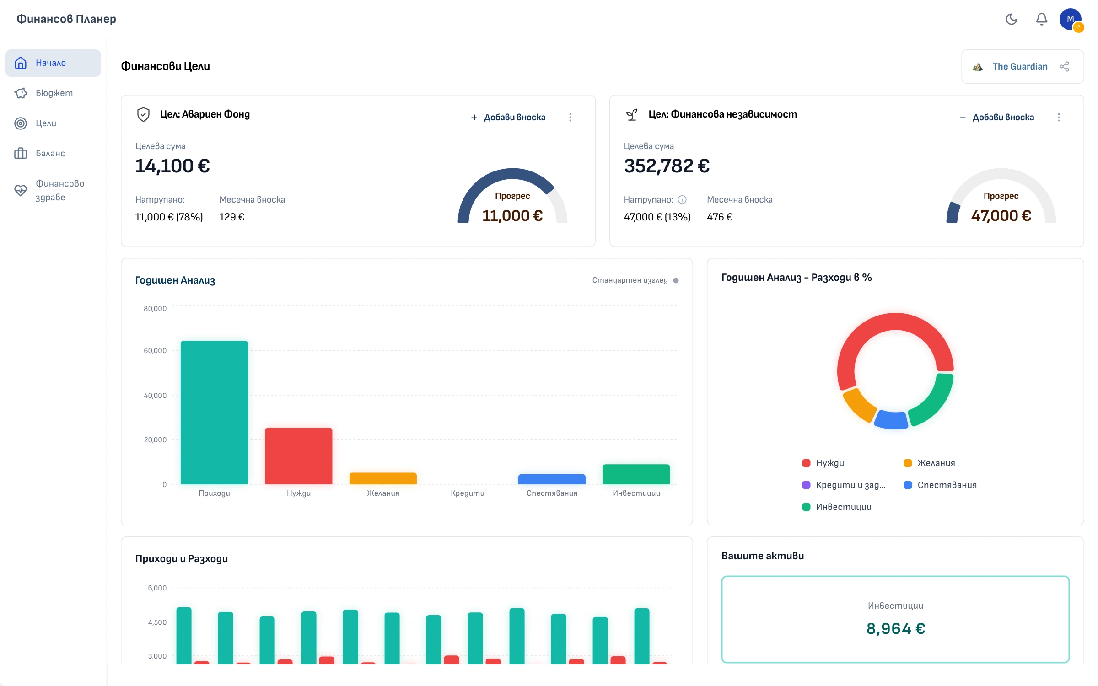Click the sprout icon of Финансова независимост goal
The width and height of the screenshot is (1098, 686).
coord(632,114)
